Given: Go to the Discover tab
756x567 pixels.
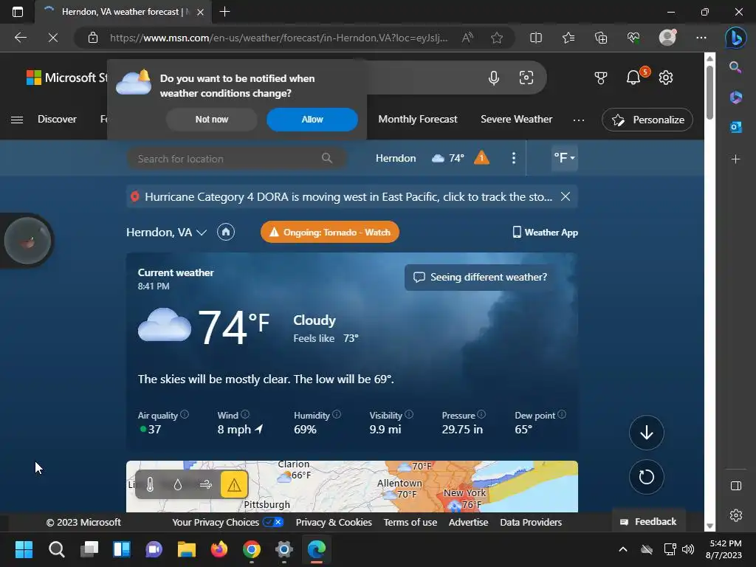Looking at the screenshot, I should (x=57, y=119).
